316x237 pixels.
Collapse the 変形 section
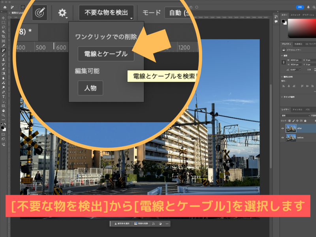(x=282, y=56)
